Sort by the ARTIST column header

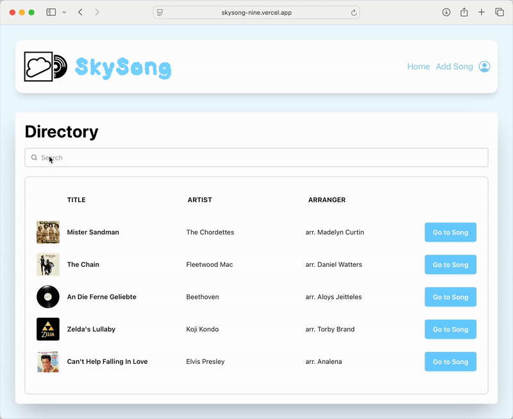point(199,200)
